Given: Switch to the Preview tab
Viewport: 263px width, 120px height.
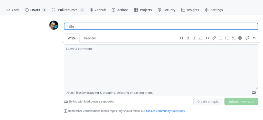Looking at the screenshot, I should point(90,38).
